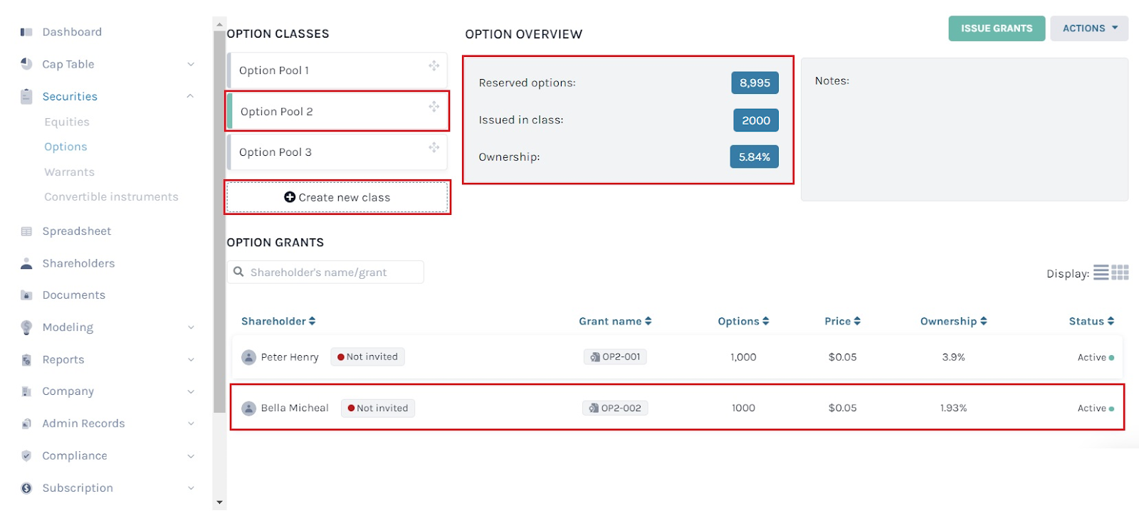Click the sidebar scrollbar up arrow
1139x513 pixels.
tap(219, 24)
